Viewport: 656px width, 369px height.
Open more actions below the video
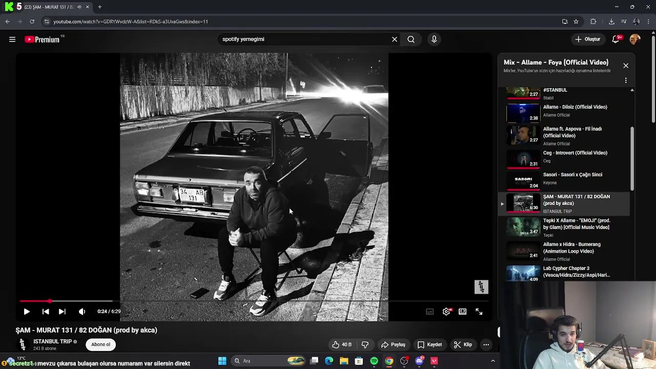486,344
